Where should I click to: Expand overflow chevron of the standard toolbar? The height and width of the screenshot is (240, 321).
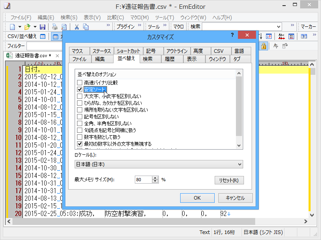click(x=108, y=25)
